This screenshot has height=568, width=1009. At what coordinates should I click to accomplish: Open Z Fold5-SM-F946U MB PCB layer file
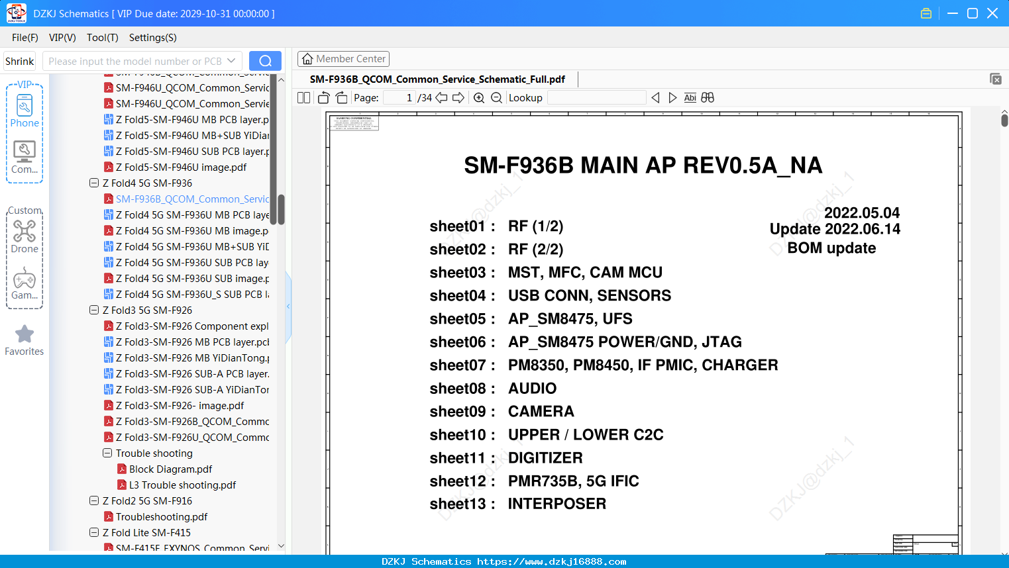[x=186, y=120]
